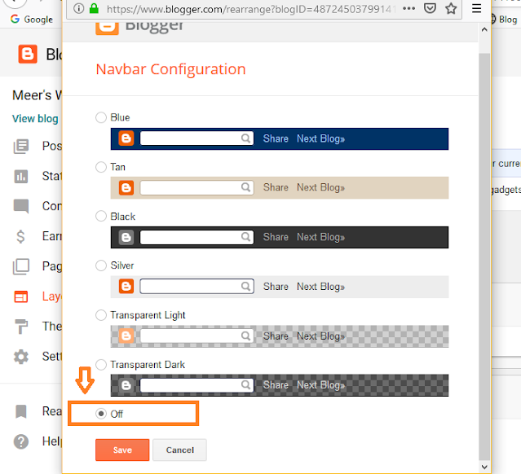Open Stats icon in background sidebar
The width and height of the screenshot is (521, 474).
pos(21,176)
